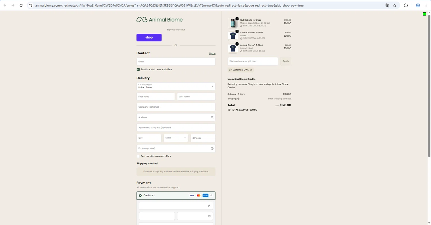This screenshot has height=225, width=431.
Task: Click the security code help icon
Action: pos(209,216)
